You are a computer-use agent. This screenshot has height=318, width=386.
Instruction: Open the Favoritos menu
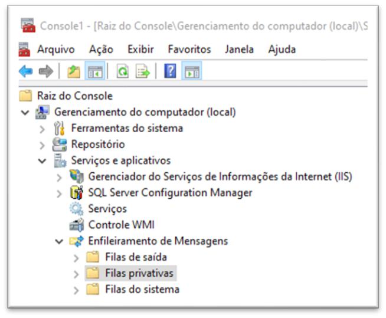coord(189,49)
